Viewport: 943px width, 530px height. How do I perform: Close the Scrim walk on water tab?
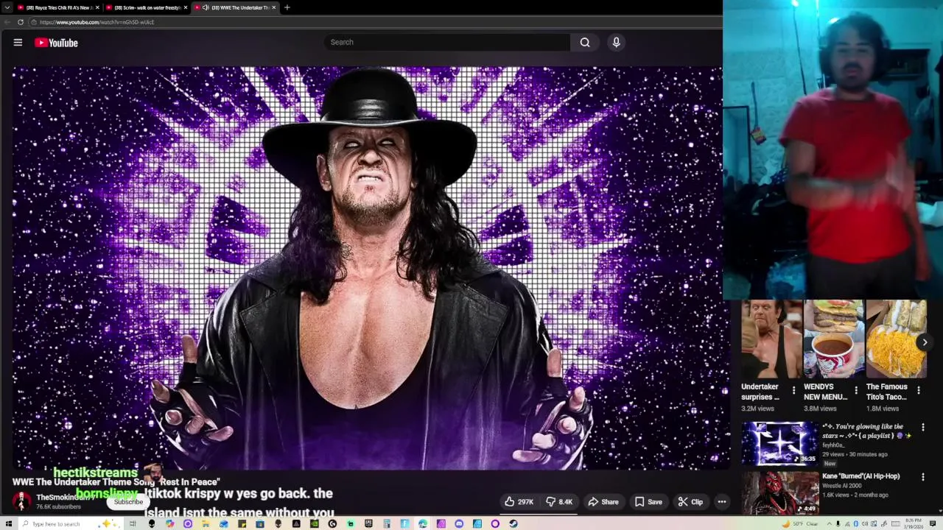pyautogui.click(x=186, y=7)
